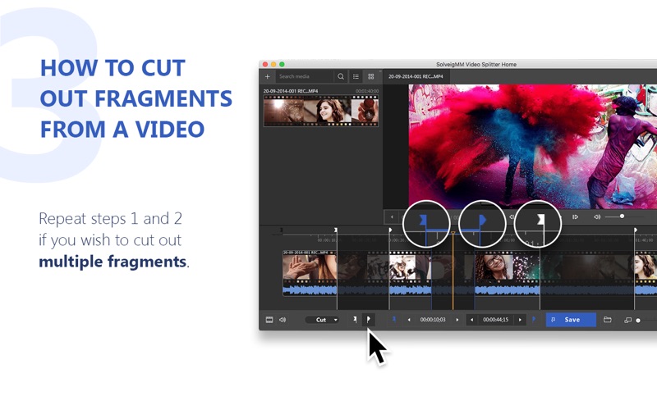Open the output folder icon
657x410 pixels.
[x=607, y=320]
